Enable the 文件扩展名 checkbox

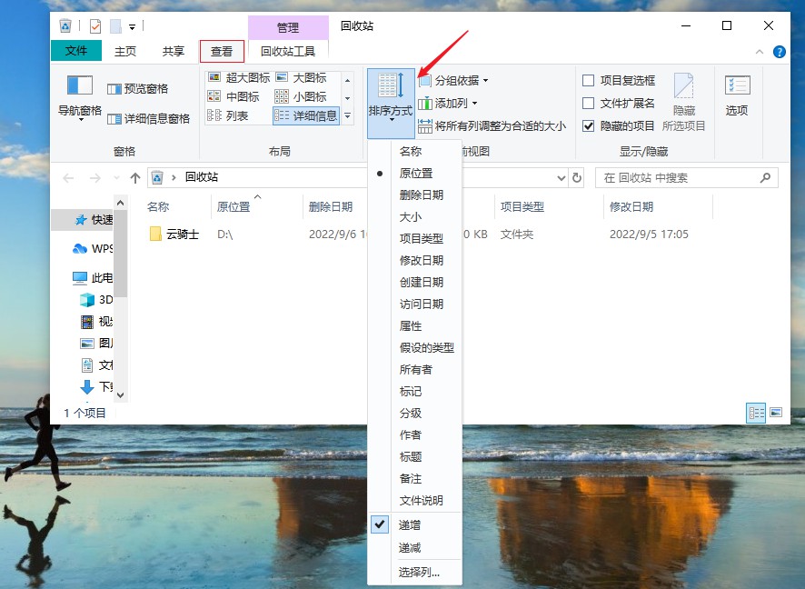click(588, 105)
